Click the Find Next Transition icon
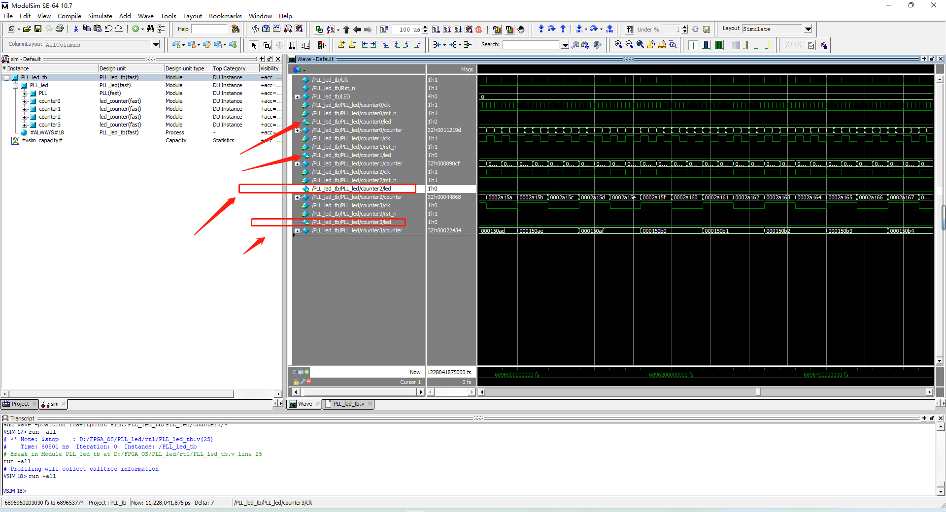Image resolution: width=946 pixels, height=512 pixels. (x=373, y=45)
